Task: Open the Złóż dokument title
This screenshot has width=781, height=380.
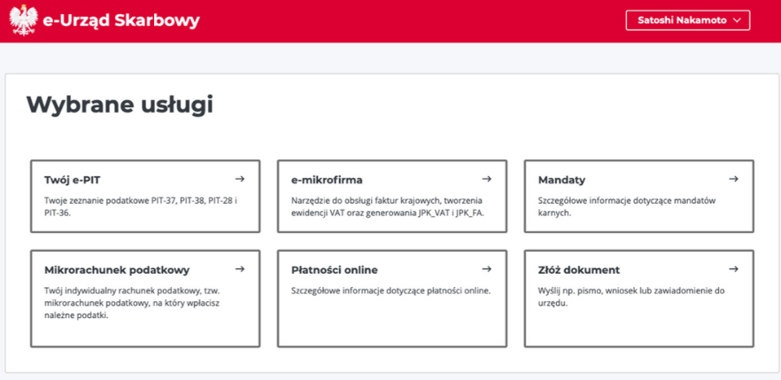Action: 579,270
